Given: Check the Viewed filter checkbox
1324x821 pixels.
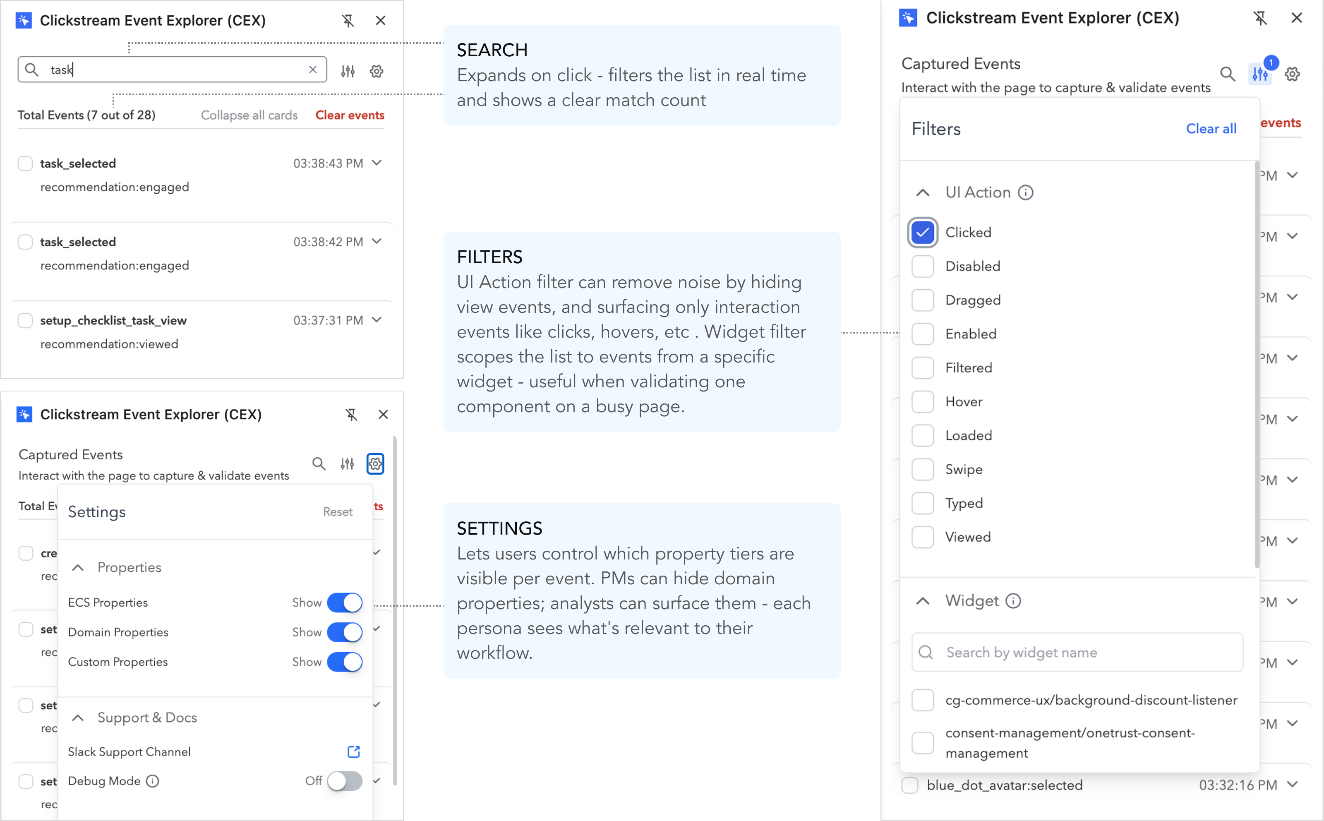Looking at the screenshot, I should click(x=922, y=537).
